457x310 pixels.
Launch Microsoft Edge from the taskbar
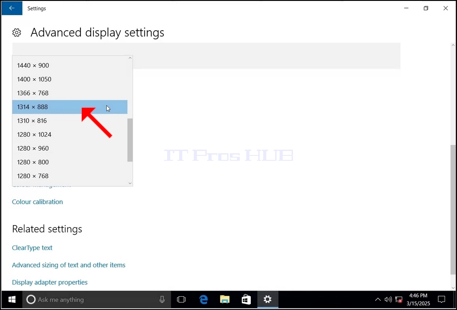click(204, 299)
